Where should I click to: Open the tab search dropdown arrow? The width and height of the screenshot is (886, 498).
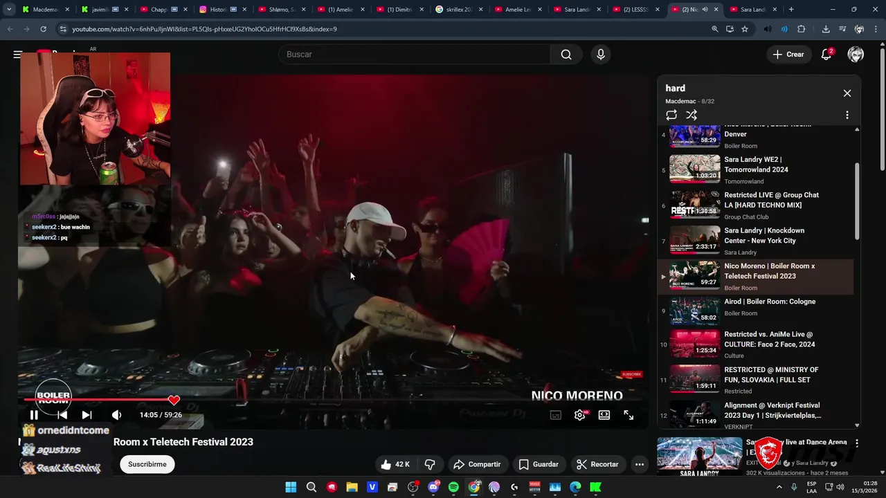click(9, 10)
